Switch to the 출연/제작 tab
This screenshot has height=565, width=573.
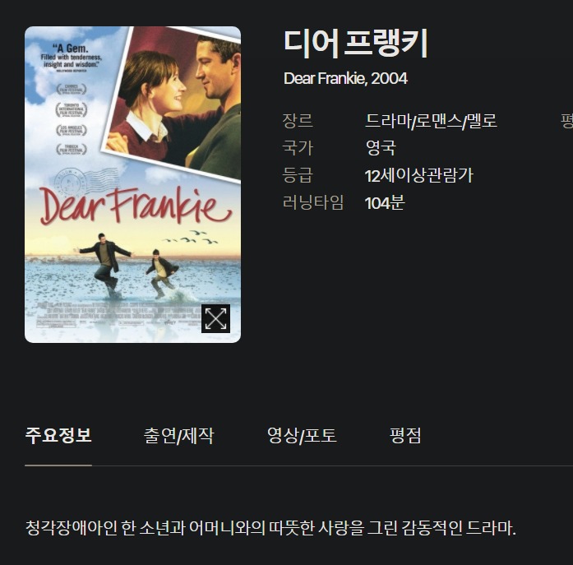pos(178,435)
